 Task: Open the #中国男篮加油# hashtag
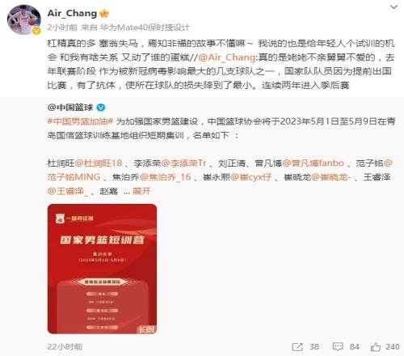80,121
